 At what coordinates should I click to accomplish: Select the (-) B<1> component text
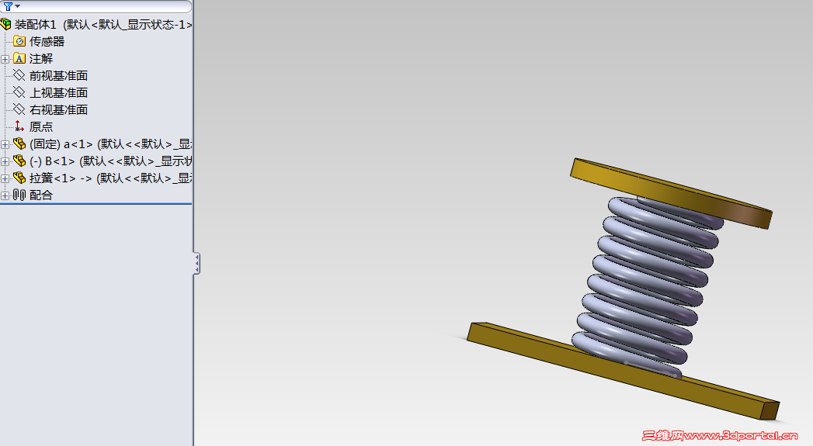(x=111, y=161)
